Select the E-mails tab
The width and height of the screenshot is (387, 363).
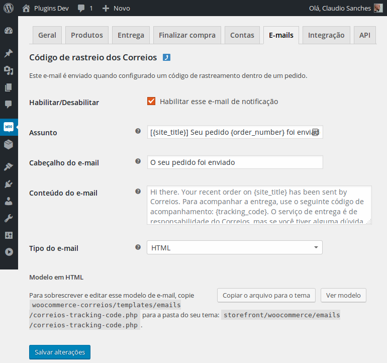click(x=281, y=35)
